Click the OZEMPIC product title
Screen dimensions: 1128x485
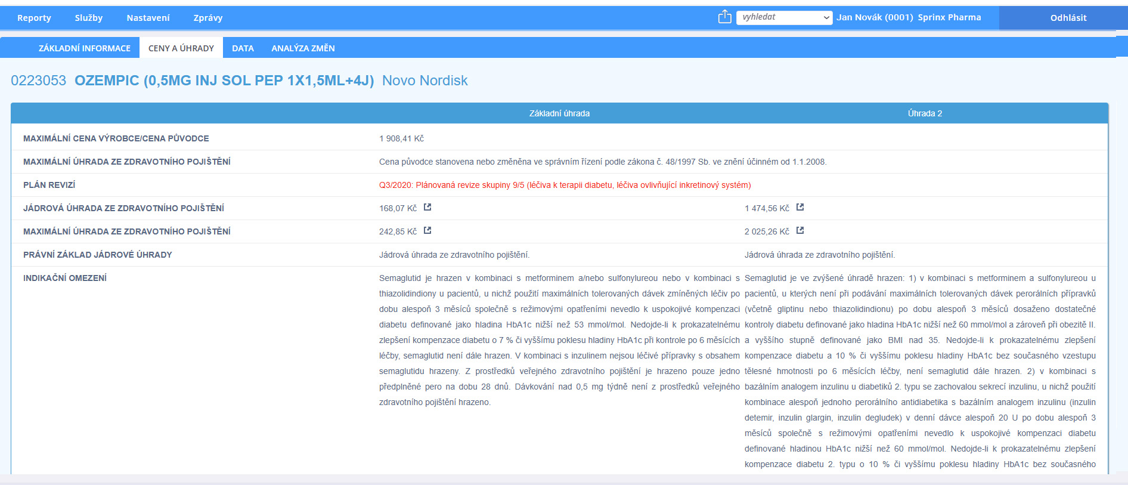click(224, 81)
